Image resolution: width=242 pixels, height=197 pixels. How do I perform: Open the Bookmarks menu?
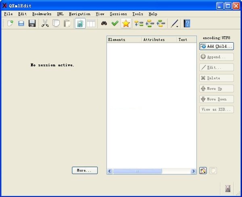click(42, 14)
